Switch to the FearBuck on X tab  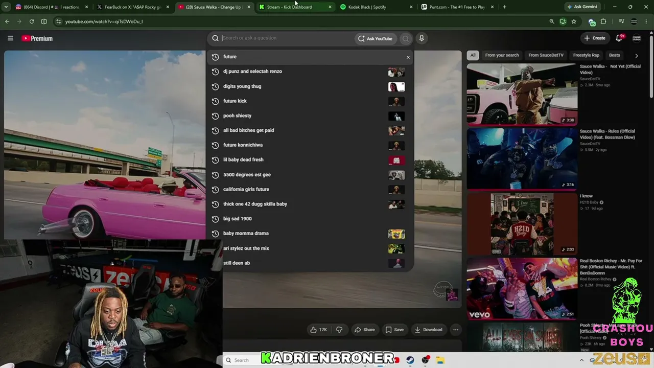[133, 7]
